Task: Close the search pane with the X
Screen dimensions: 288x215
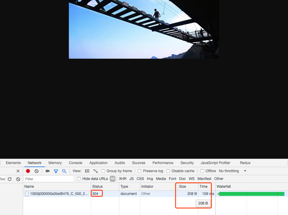Action: point(18,171)
